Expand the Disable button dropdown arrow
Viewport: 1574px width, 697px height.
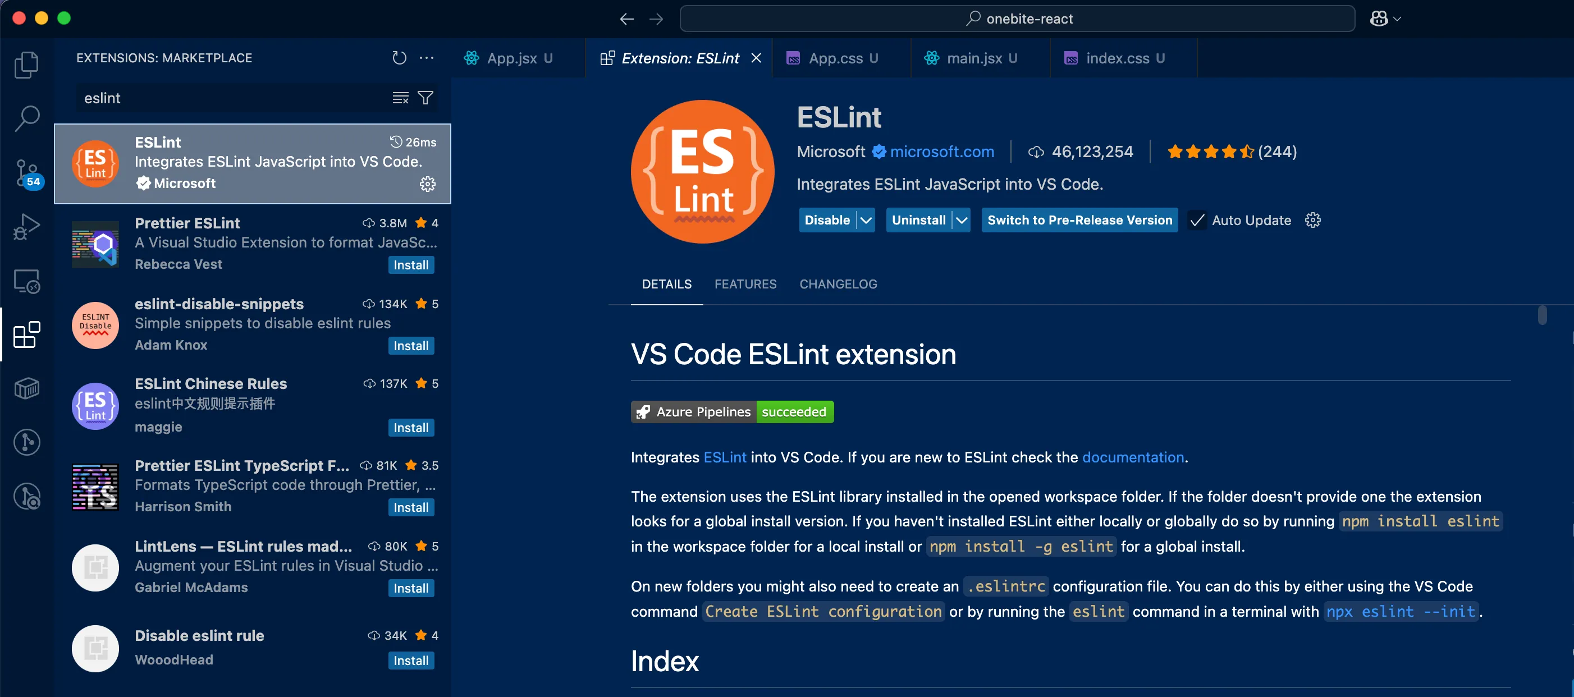tap(866, 221)
